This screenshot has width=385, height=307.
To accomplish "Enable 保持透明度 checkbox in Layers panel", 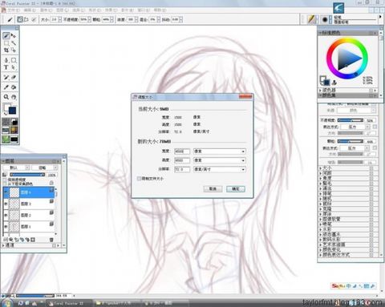I will coord(5,180).
